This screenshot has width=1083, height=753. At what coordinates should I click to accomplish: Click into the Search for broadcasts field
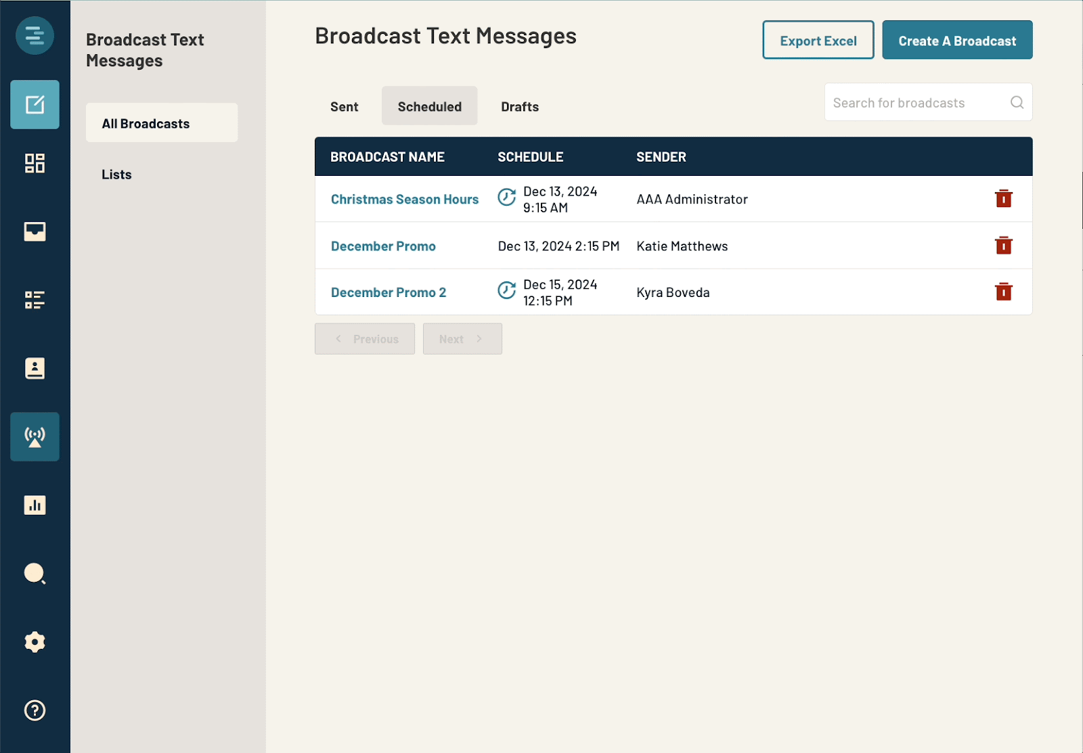pyautogui.click(x=914, y=103)
